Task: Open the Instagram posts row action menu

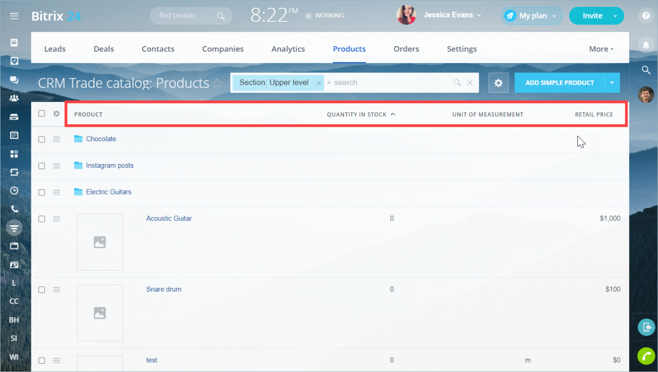Action: 57,166
